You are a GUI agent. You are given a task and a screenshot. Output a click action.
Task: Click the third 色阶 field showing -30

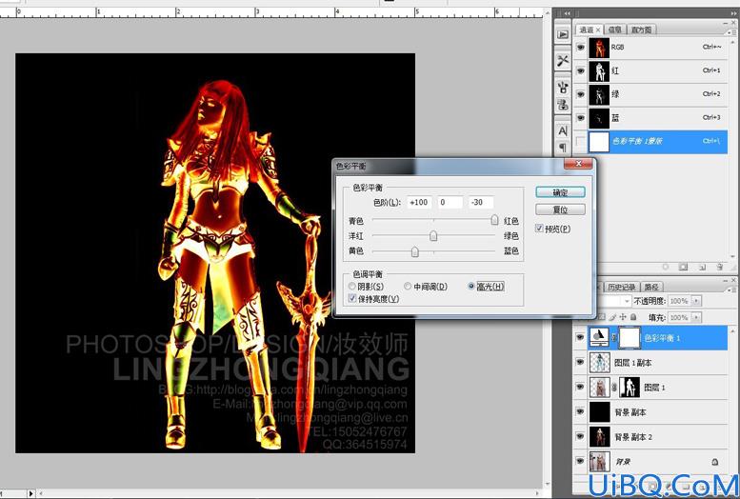pyautogui.click(x=481, y=203)
